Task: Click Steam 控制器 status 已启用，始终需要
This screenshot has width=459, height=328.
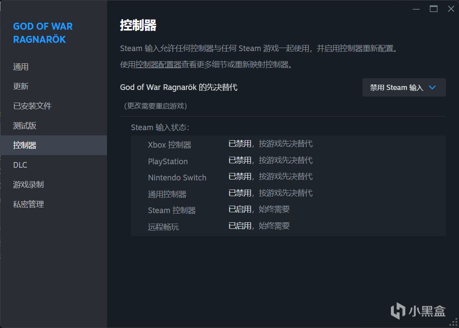Action: coord(259,209)
